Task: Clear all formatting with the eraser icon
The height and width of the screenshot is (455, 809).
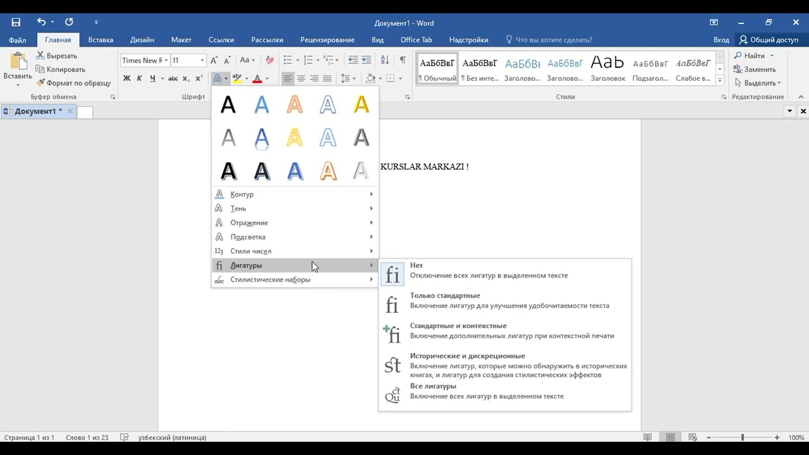Action: tap(270, 60)
